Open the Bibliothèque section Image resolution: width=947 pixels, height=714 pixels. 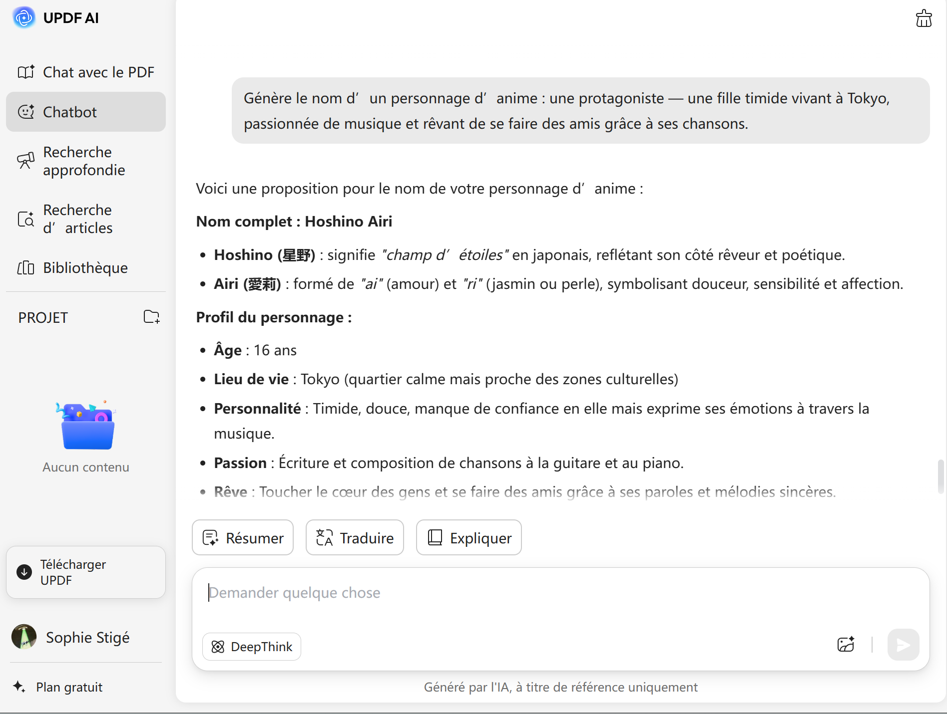point(86,267)
